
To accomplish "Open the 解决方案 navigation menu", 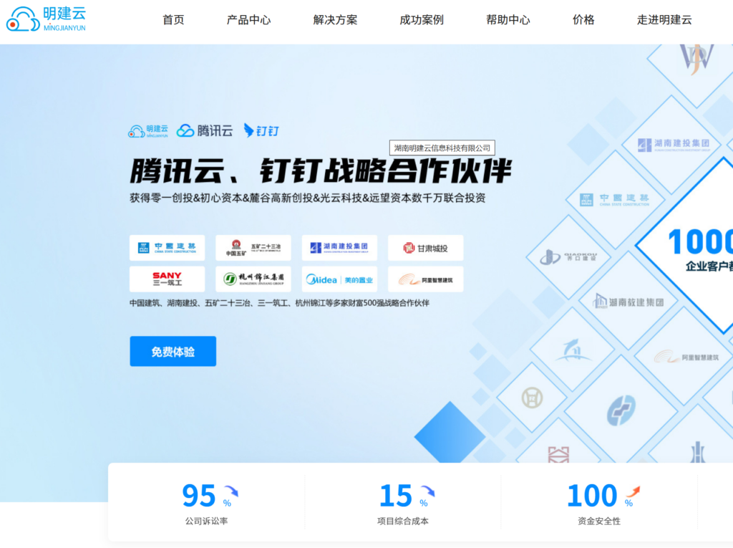I will tap(335, 20).
